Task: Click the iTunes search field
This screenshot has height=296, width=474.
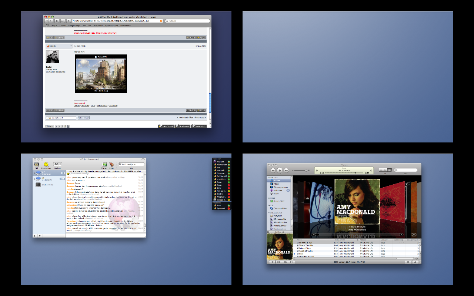Action: [x=406, y=170]
